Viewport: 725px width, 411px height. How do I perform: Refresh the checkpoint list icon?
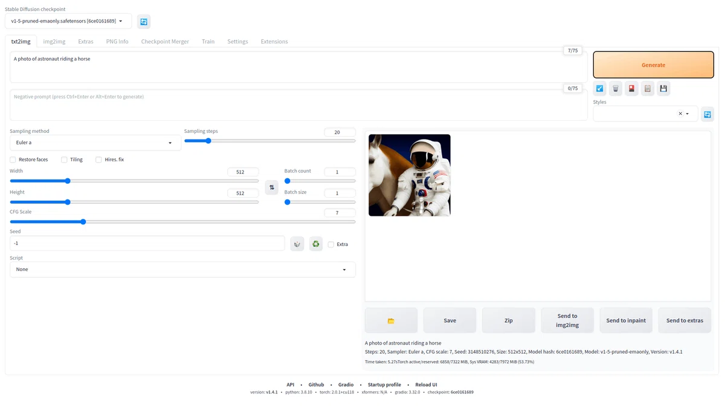point(144,22)
